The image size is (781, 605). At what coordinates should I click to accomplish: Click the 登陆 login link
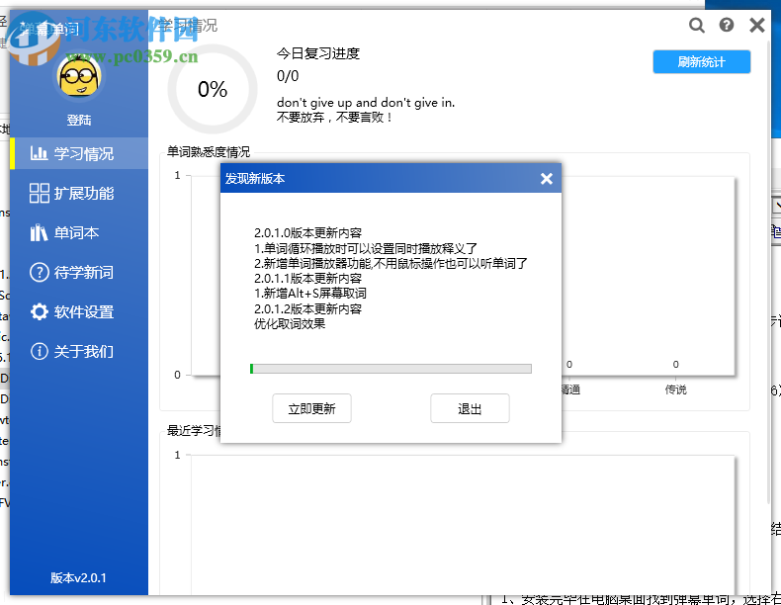pos(79,120)
